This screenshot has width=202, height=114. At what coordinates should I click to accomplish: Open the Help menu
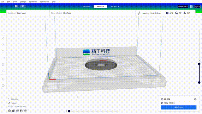54,2
